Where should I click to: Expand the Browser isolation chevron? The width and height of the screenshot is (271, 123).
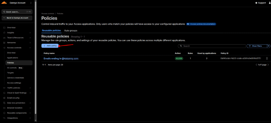point(30,108)
